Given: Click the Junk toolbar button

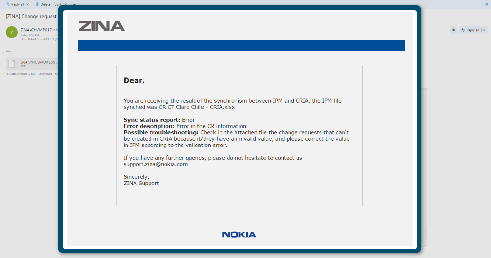Looking at the screenshot, I should [x=58, y=4].
